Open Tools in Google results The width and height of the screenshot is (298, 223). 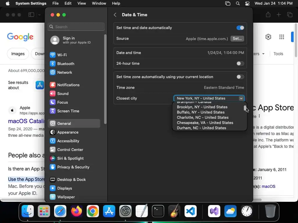tap(278, 54)
